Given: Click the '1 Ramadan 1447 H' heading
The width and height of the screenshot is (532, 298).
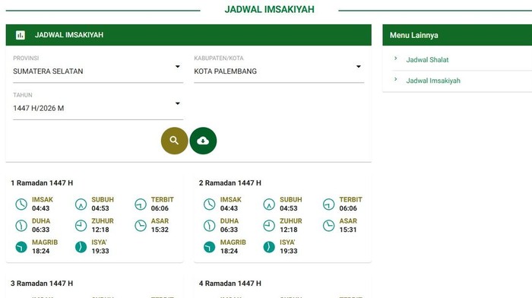Looking at the screenshot, I should [x=42, y=183].
